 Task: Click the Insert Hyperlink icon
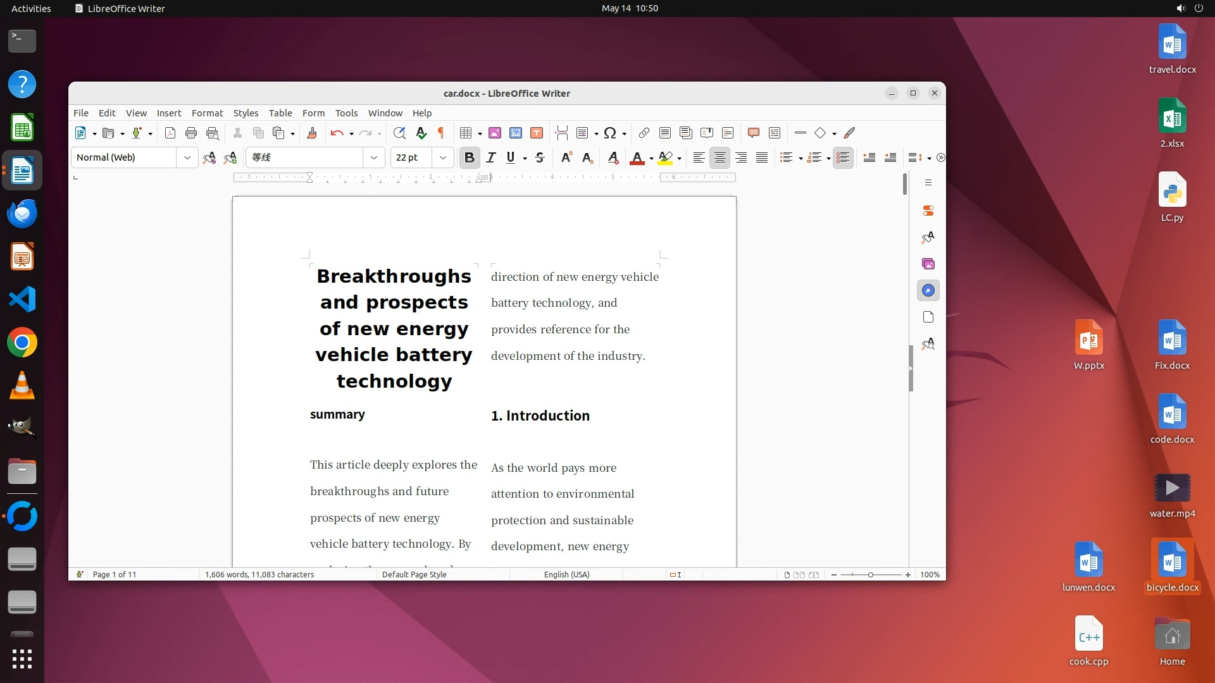[644, 133]
